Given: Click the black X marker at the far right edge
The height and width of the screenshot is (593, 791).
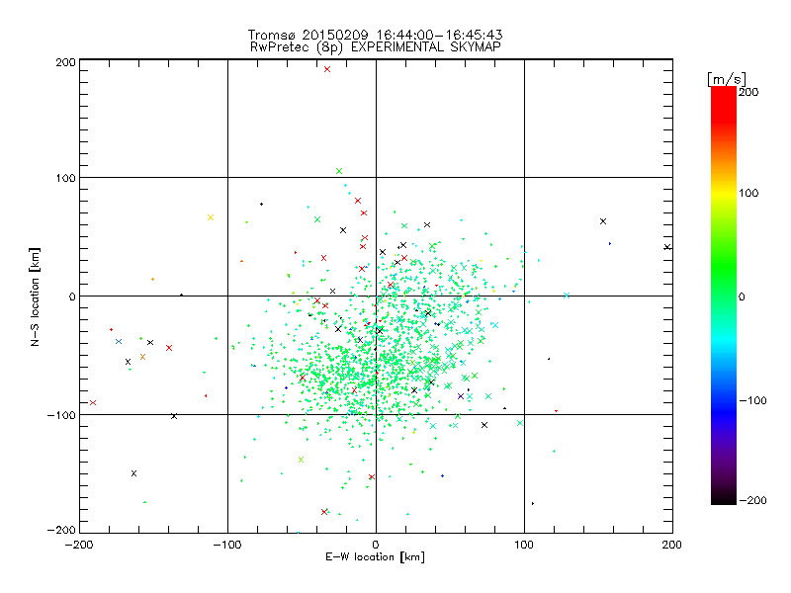Looking at the screenshot, I should (x=667, y=247).
